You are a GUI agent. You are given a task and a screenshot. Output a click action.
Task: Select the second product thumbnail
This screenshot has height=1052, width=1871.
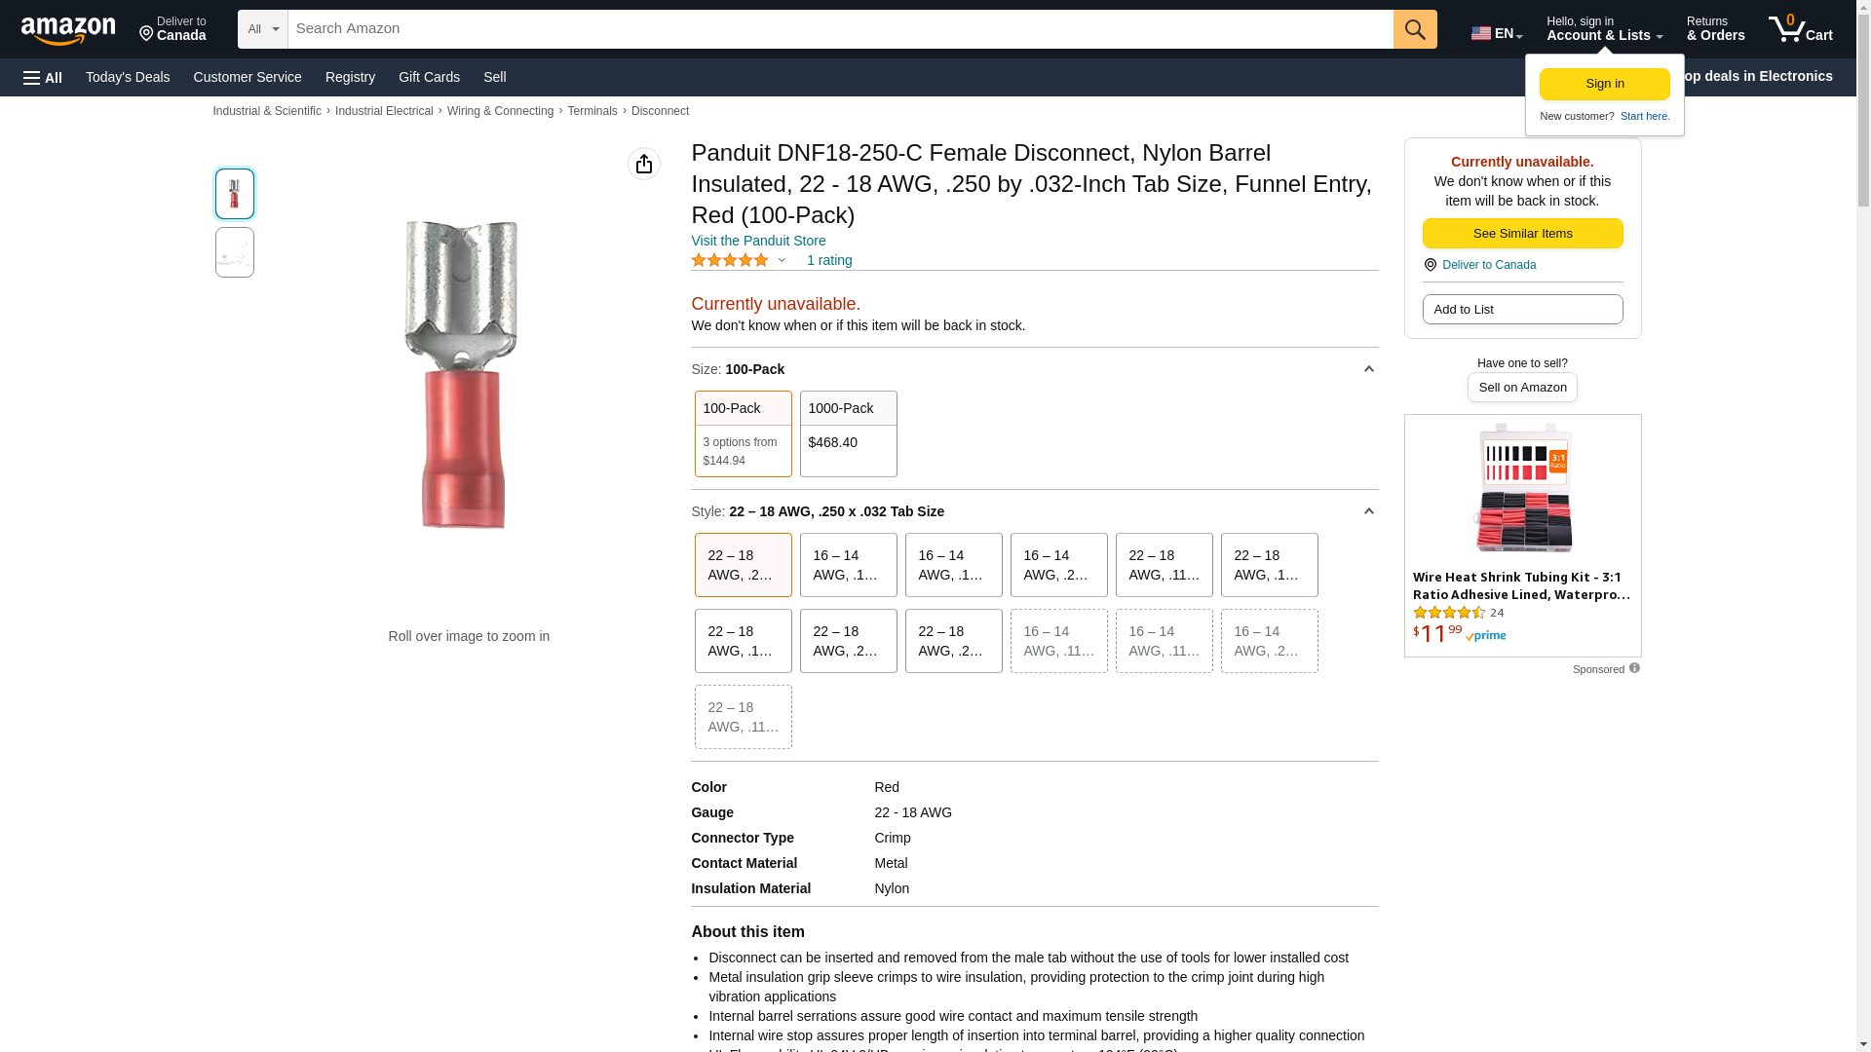pos(234,252)
